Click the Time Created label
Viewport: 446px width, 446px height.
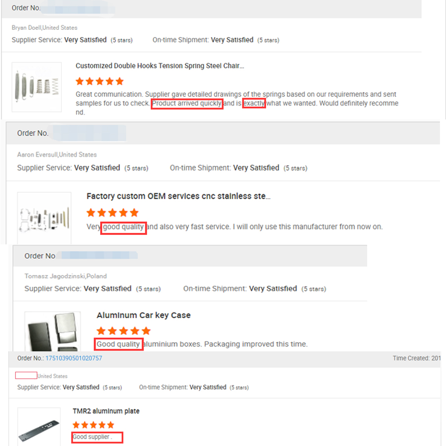pos(411,358)
